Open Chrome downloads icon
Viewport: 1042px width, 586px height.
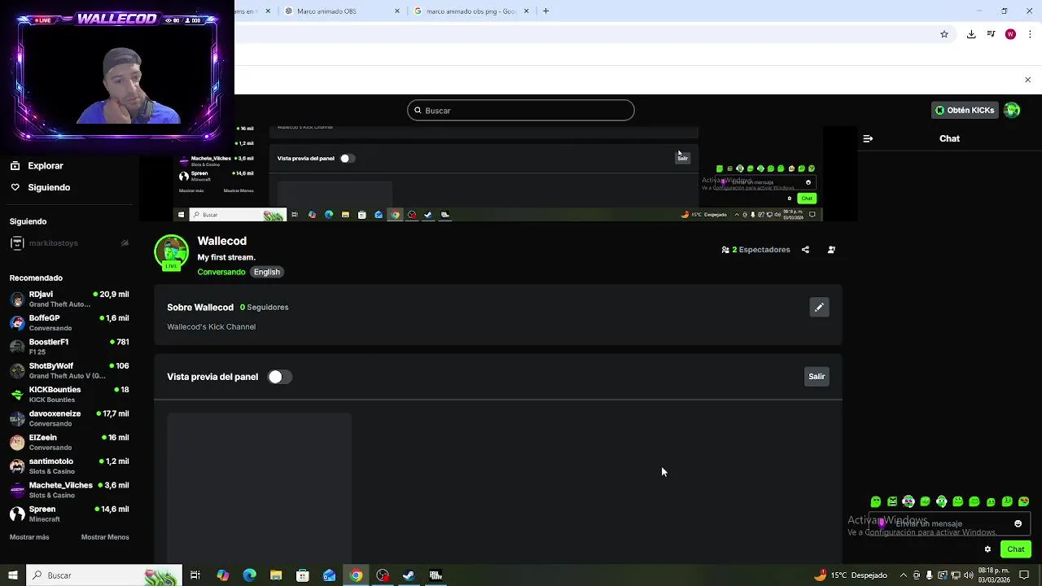pos(971,34)
